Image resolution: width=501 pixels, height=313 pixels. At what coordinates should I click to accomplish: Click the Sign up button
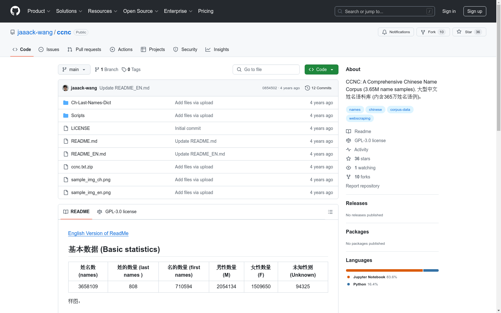[x=475, y=11]
